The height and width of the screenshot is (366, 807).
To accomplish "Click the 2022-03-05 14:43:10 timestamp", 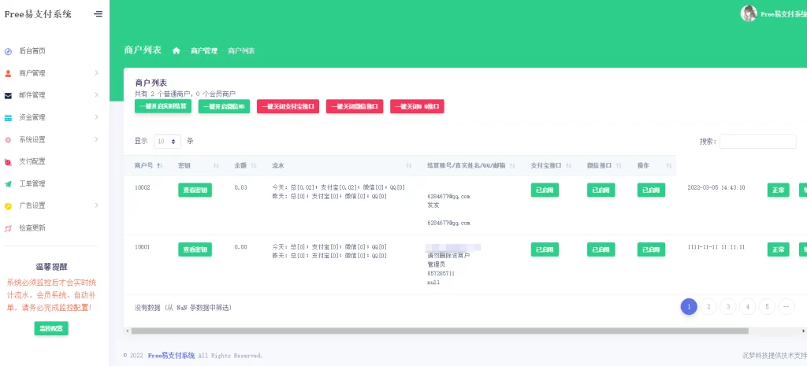I will tap(716, 187).
